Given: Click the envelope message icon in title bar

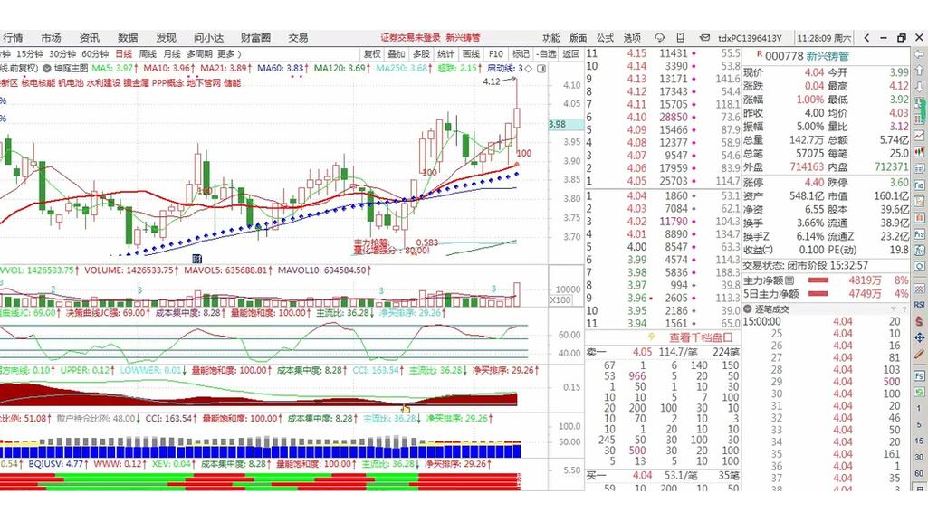Looking at the screenshot, I should click(x=705, y=37).
